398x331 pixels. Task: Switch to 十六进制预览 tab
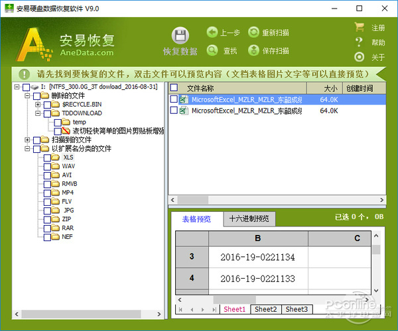click(249, 218)
